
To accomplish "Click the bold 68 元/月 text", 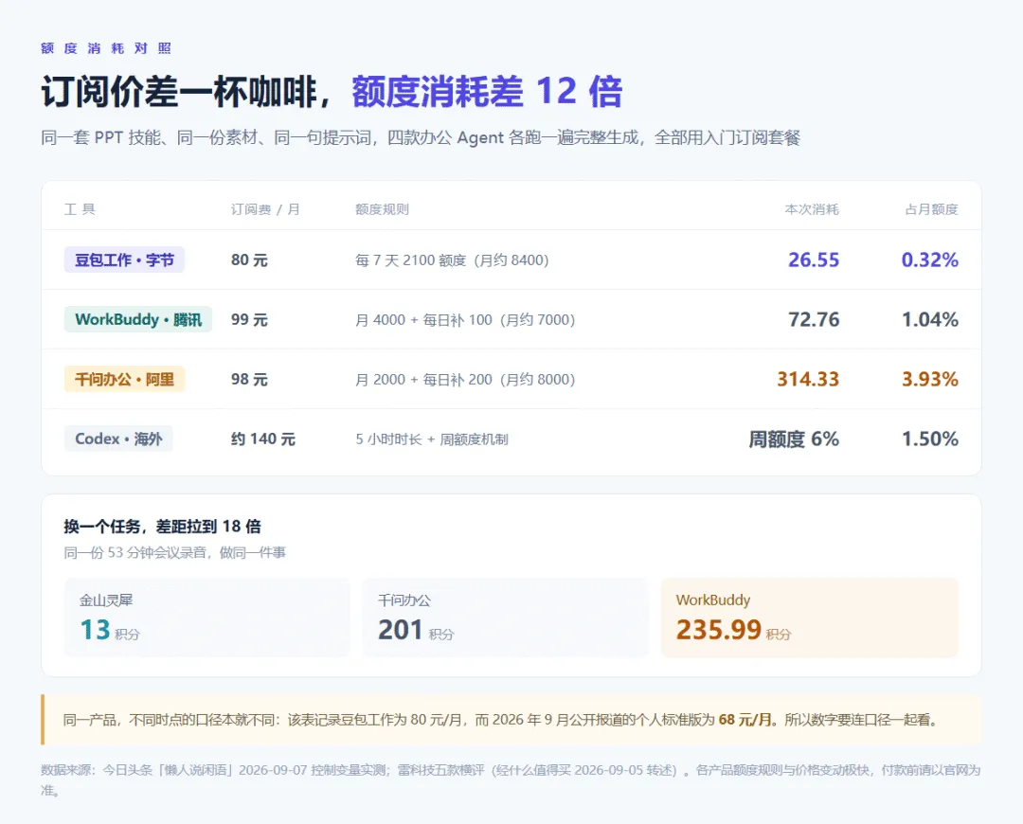I will [745, 720].
